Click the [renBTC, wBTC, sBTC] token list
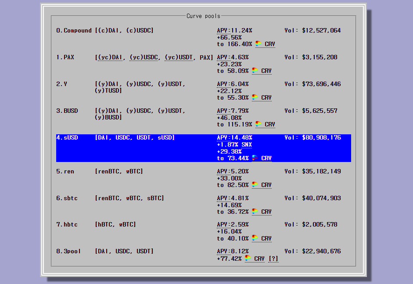The image size is (413, 284). [x=129, y=198]
